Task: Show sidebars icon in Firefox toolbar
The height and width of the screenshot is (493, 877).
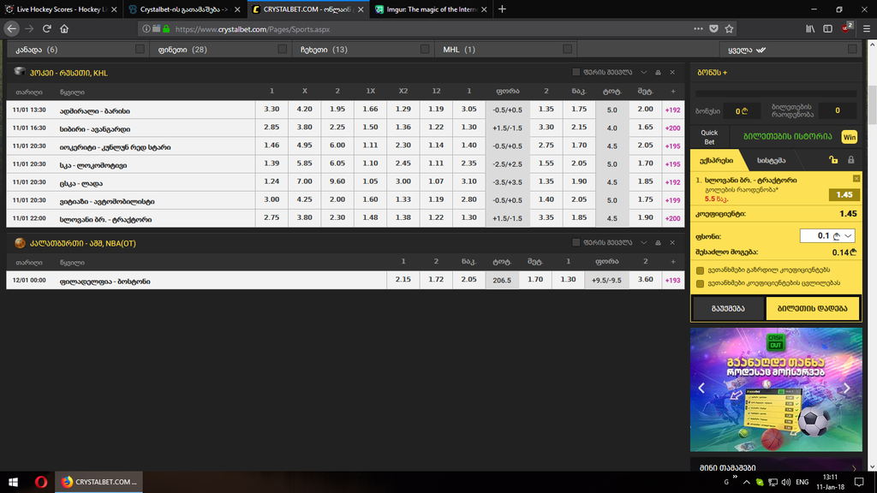Action: point(828,28)
